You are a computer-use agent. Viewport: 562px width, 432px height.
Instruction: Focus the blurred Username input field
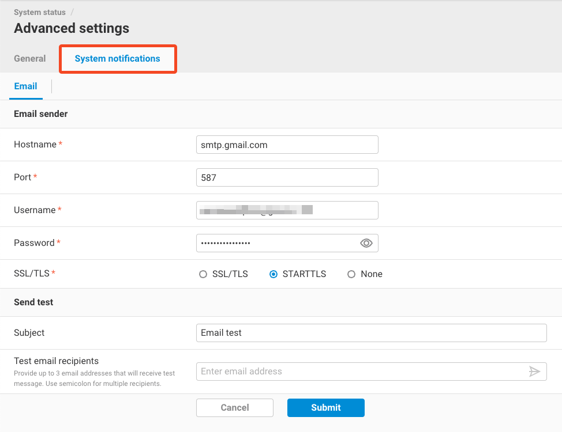pos(287,210)
